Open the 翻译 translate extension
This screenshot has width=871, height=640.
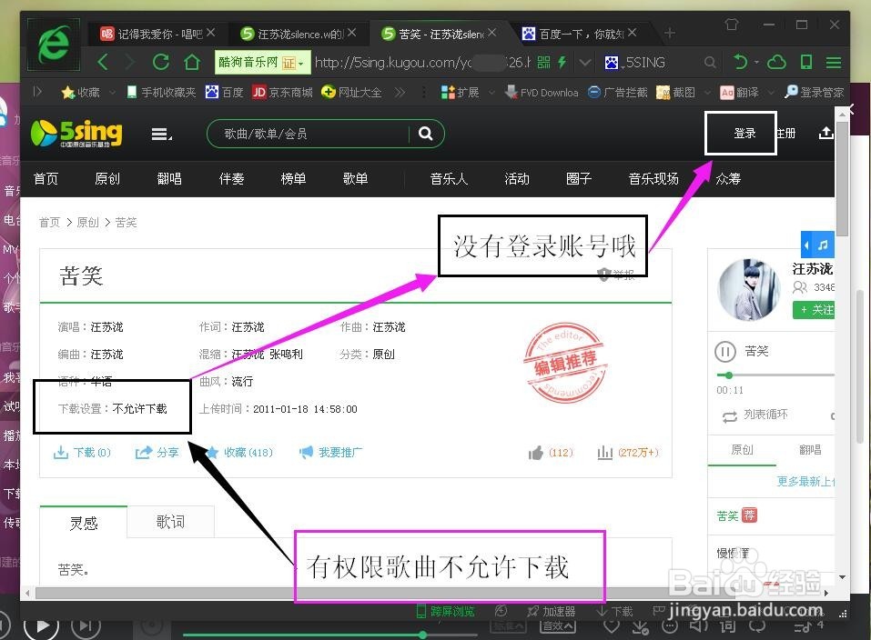pos(740,92)
